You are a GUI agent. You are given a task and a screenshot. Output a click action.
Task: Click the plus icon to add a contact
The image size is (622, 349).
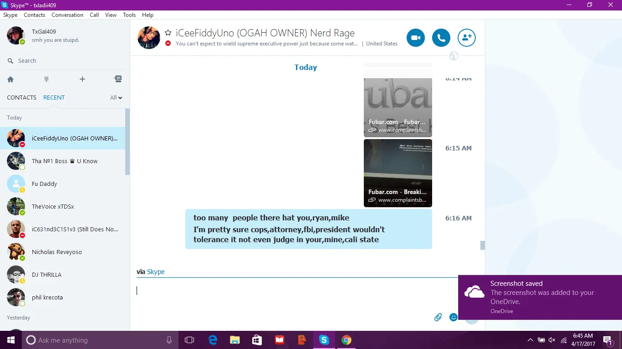82,79
